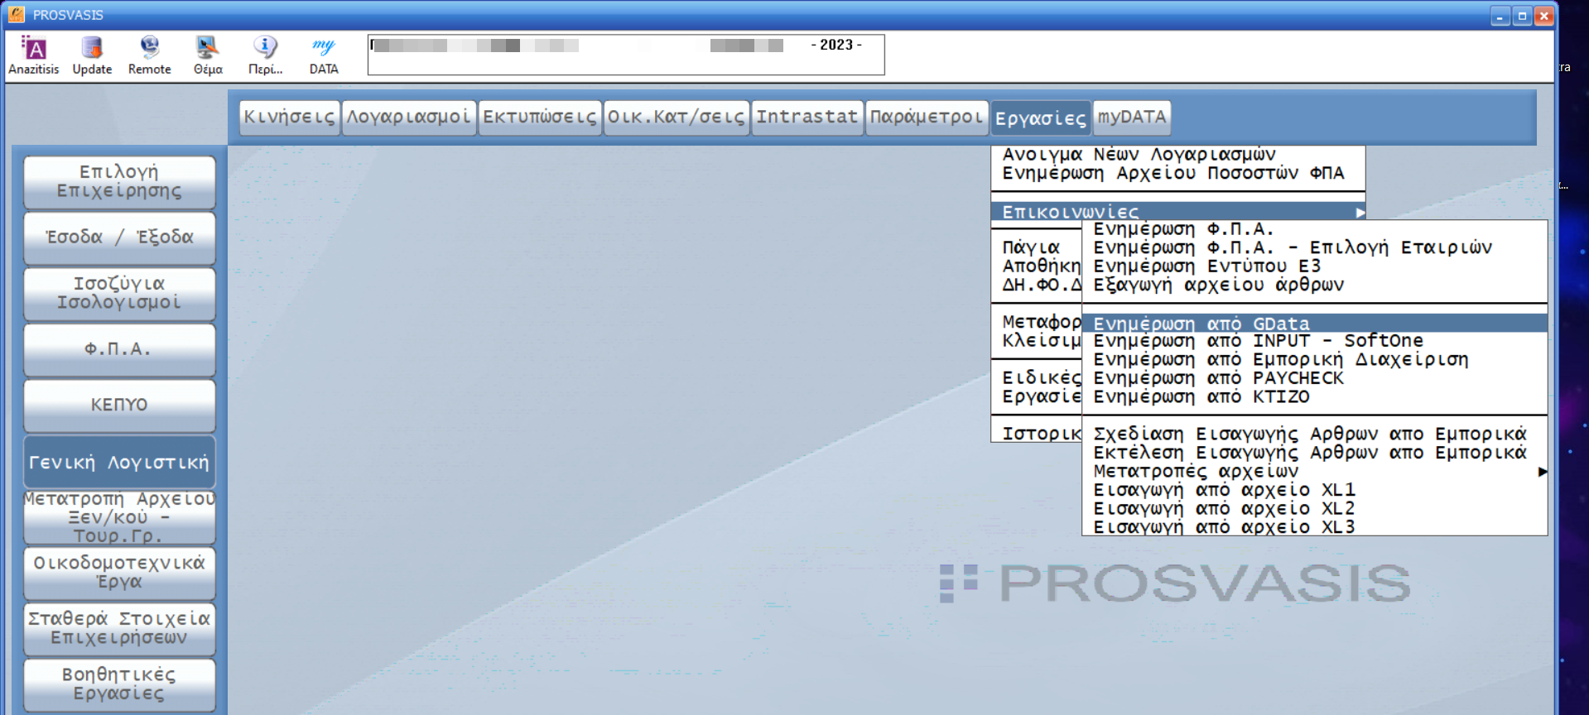Open the Κινήσεις menu tab

[289, 118]
